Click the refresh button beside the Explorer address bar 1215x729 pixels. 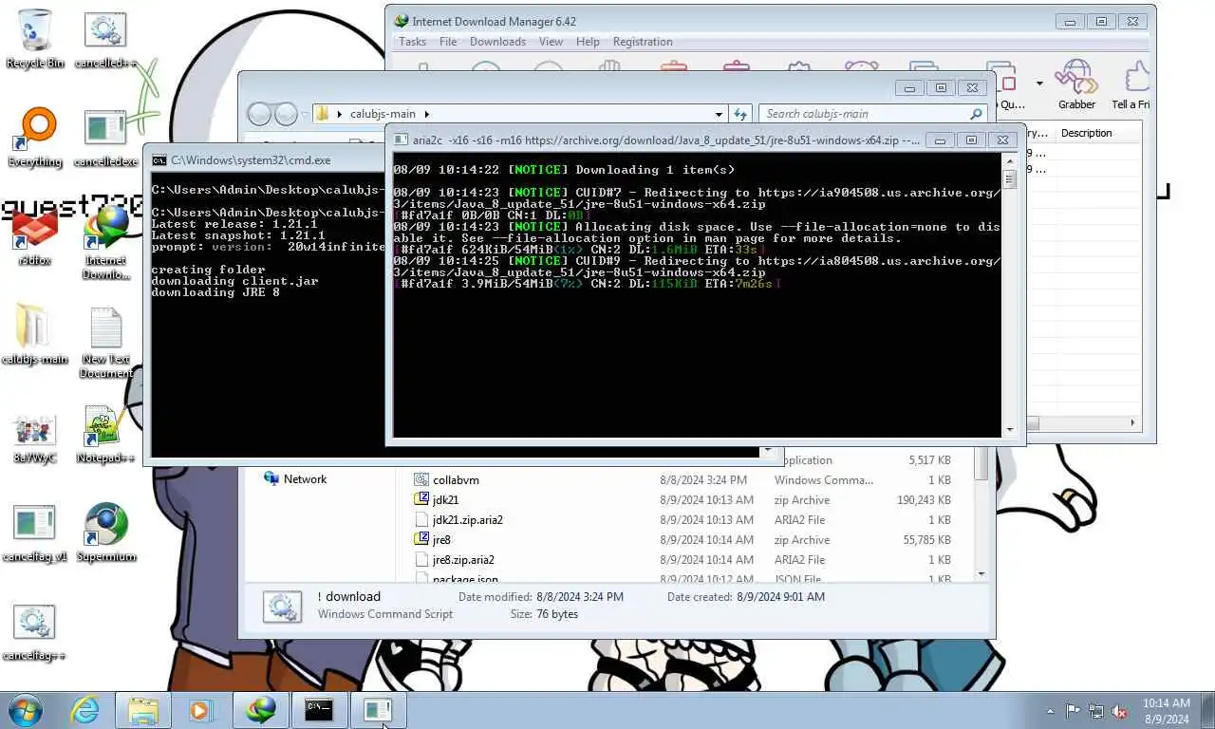pyautogui.click(x=740, y=114)
